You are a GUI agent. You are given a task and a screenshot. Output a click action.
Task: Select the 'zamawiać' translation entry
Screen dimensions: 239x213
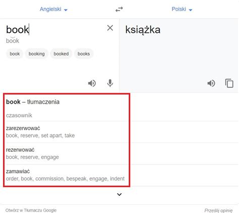click(67, 175)
